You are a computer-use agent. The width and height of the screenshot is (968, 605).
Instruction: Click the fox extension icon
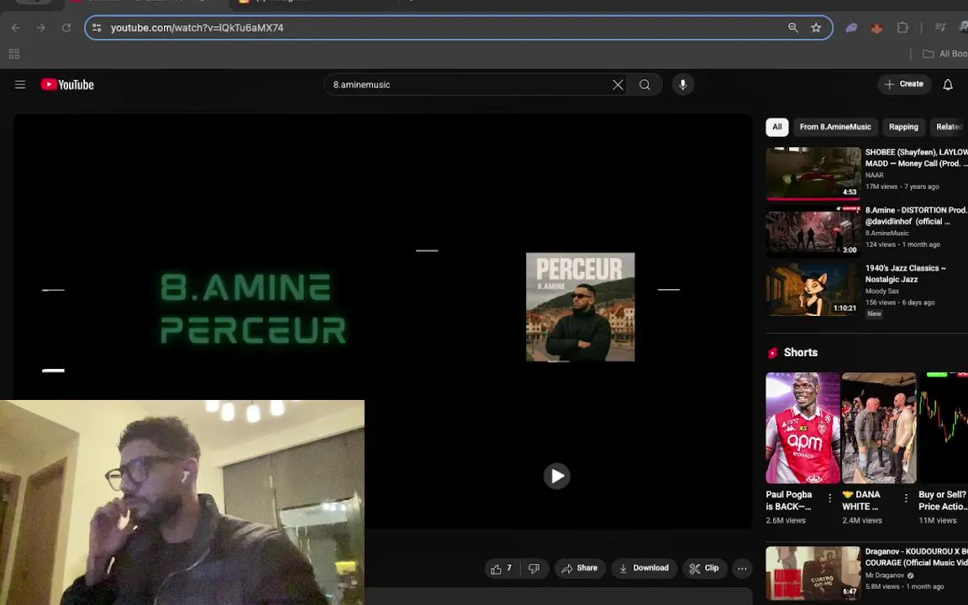876,28
